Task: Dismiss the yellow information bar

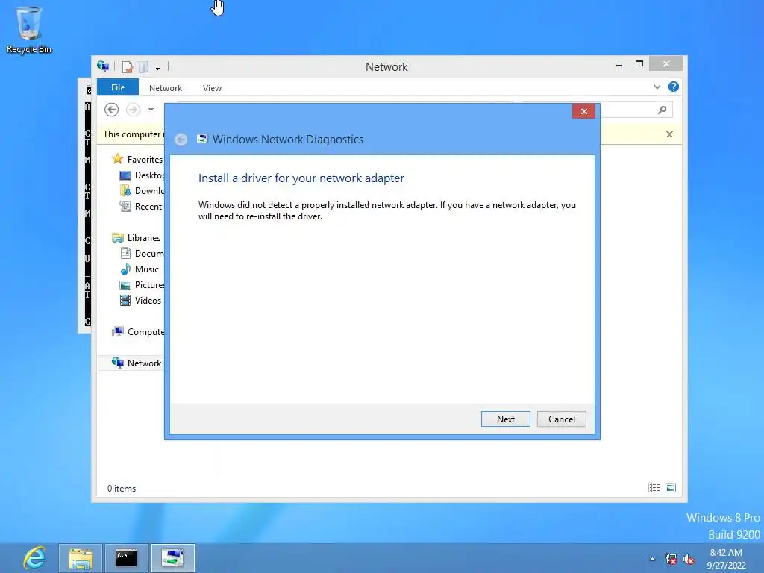Action: [669, 134]
